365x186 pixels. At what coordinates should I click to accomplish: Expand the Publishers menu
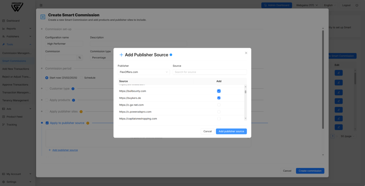pos(17,37)
